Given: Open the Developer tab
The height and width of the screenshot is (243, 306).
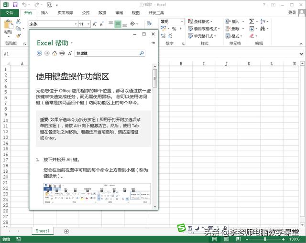Looking at the screenshot, I should coord(156,13).
